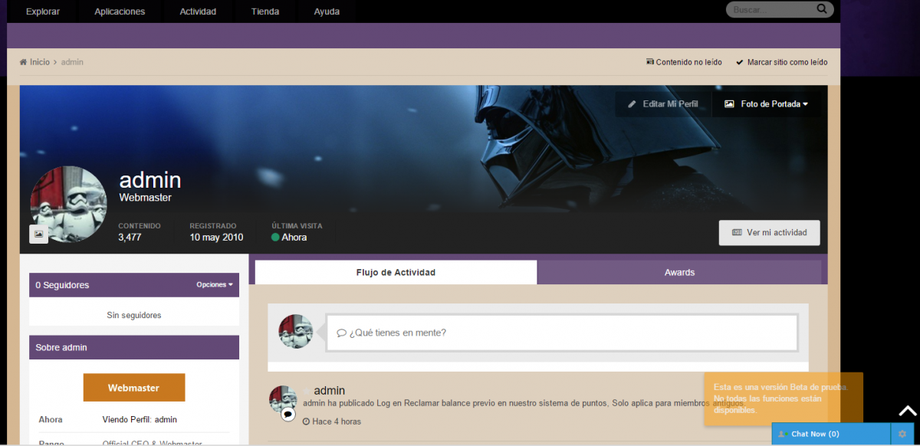Screen dimensions: 920x446
Task: Click the admin breadcrumb text
Action: pos(72,62)
